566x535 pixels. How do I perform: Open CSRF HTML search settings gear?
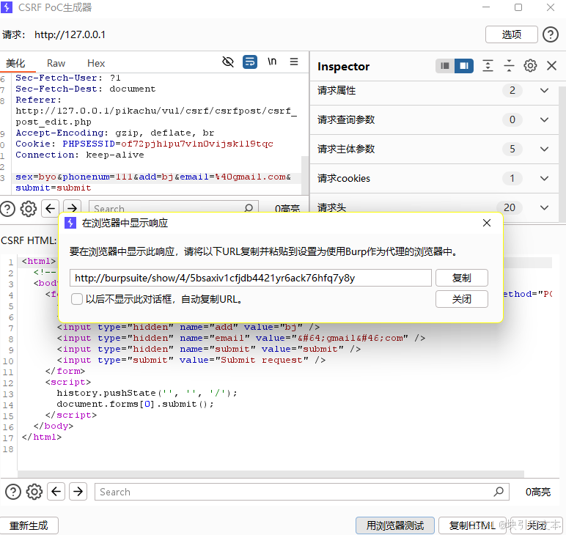[34, 492]
